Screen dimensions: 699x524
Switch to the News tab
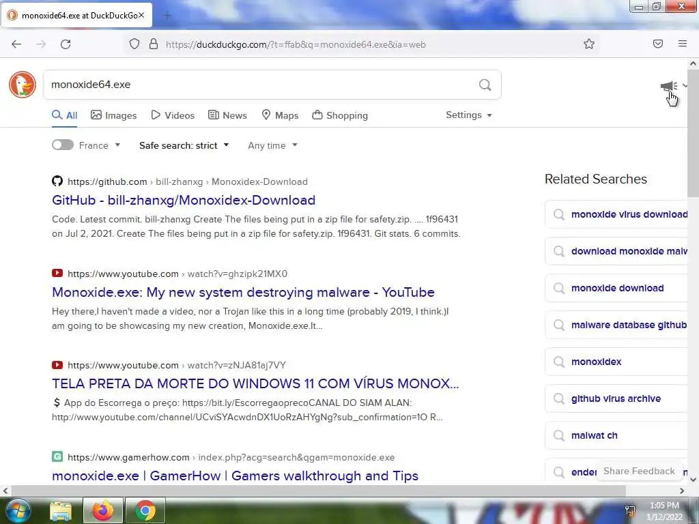pos(227,115)
